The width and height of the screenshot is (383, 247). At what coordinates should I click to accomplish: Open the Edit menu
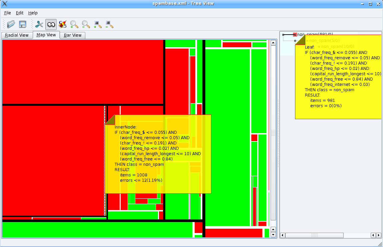click(x=20, y=13)
